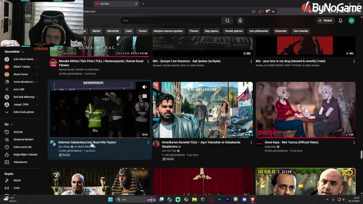363x204 pixels.
Task: Click the YouTube search input field
Action: coord(171,20)
